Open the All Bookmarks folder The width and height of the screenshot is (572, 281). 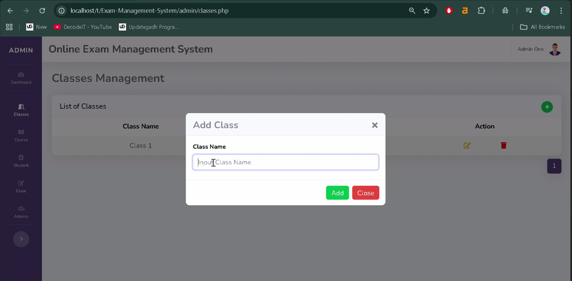(x=542, y=27)
